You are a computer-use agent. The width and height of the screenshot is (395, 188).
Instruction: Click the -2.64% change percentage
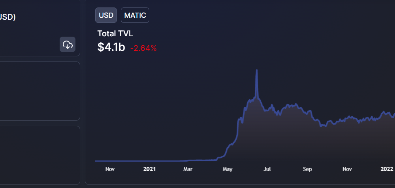(143, 48)
